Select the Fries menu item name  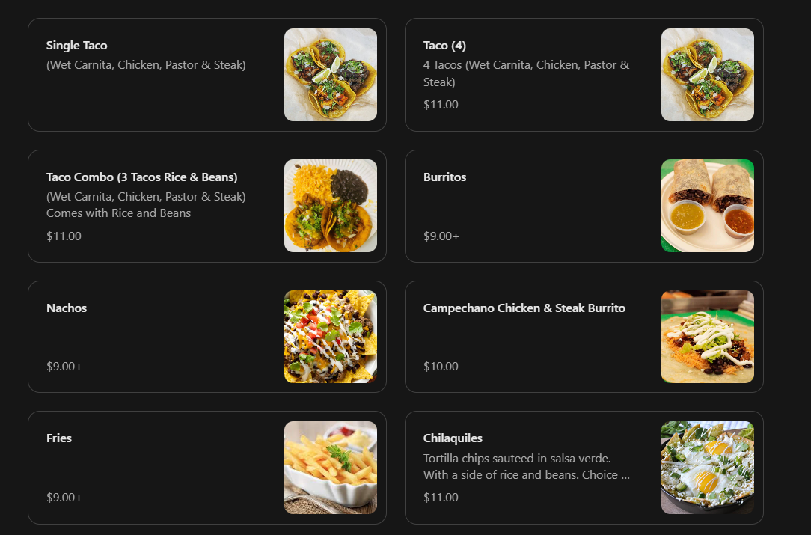click(x=59, y=438)
